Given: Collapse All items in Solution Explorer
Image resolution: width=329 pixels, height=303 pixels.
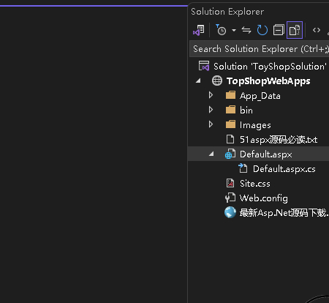Looking at the screenshot, I should click(x=279, y=30).
